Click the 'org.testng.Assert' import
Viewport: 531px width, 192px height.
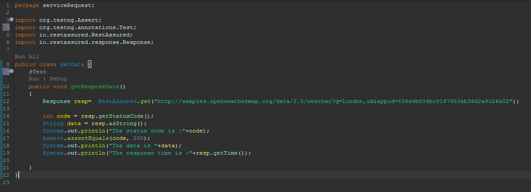[x=69, y=20]
